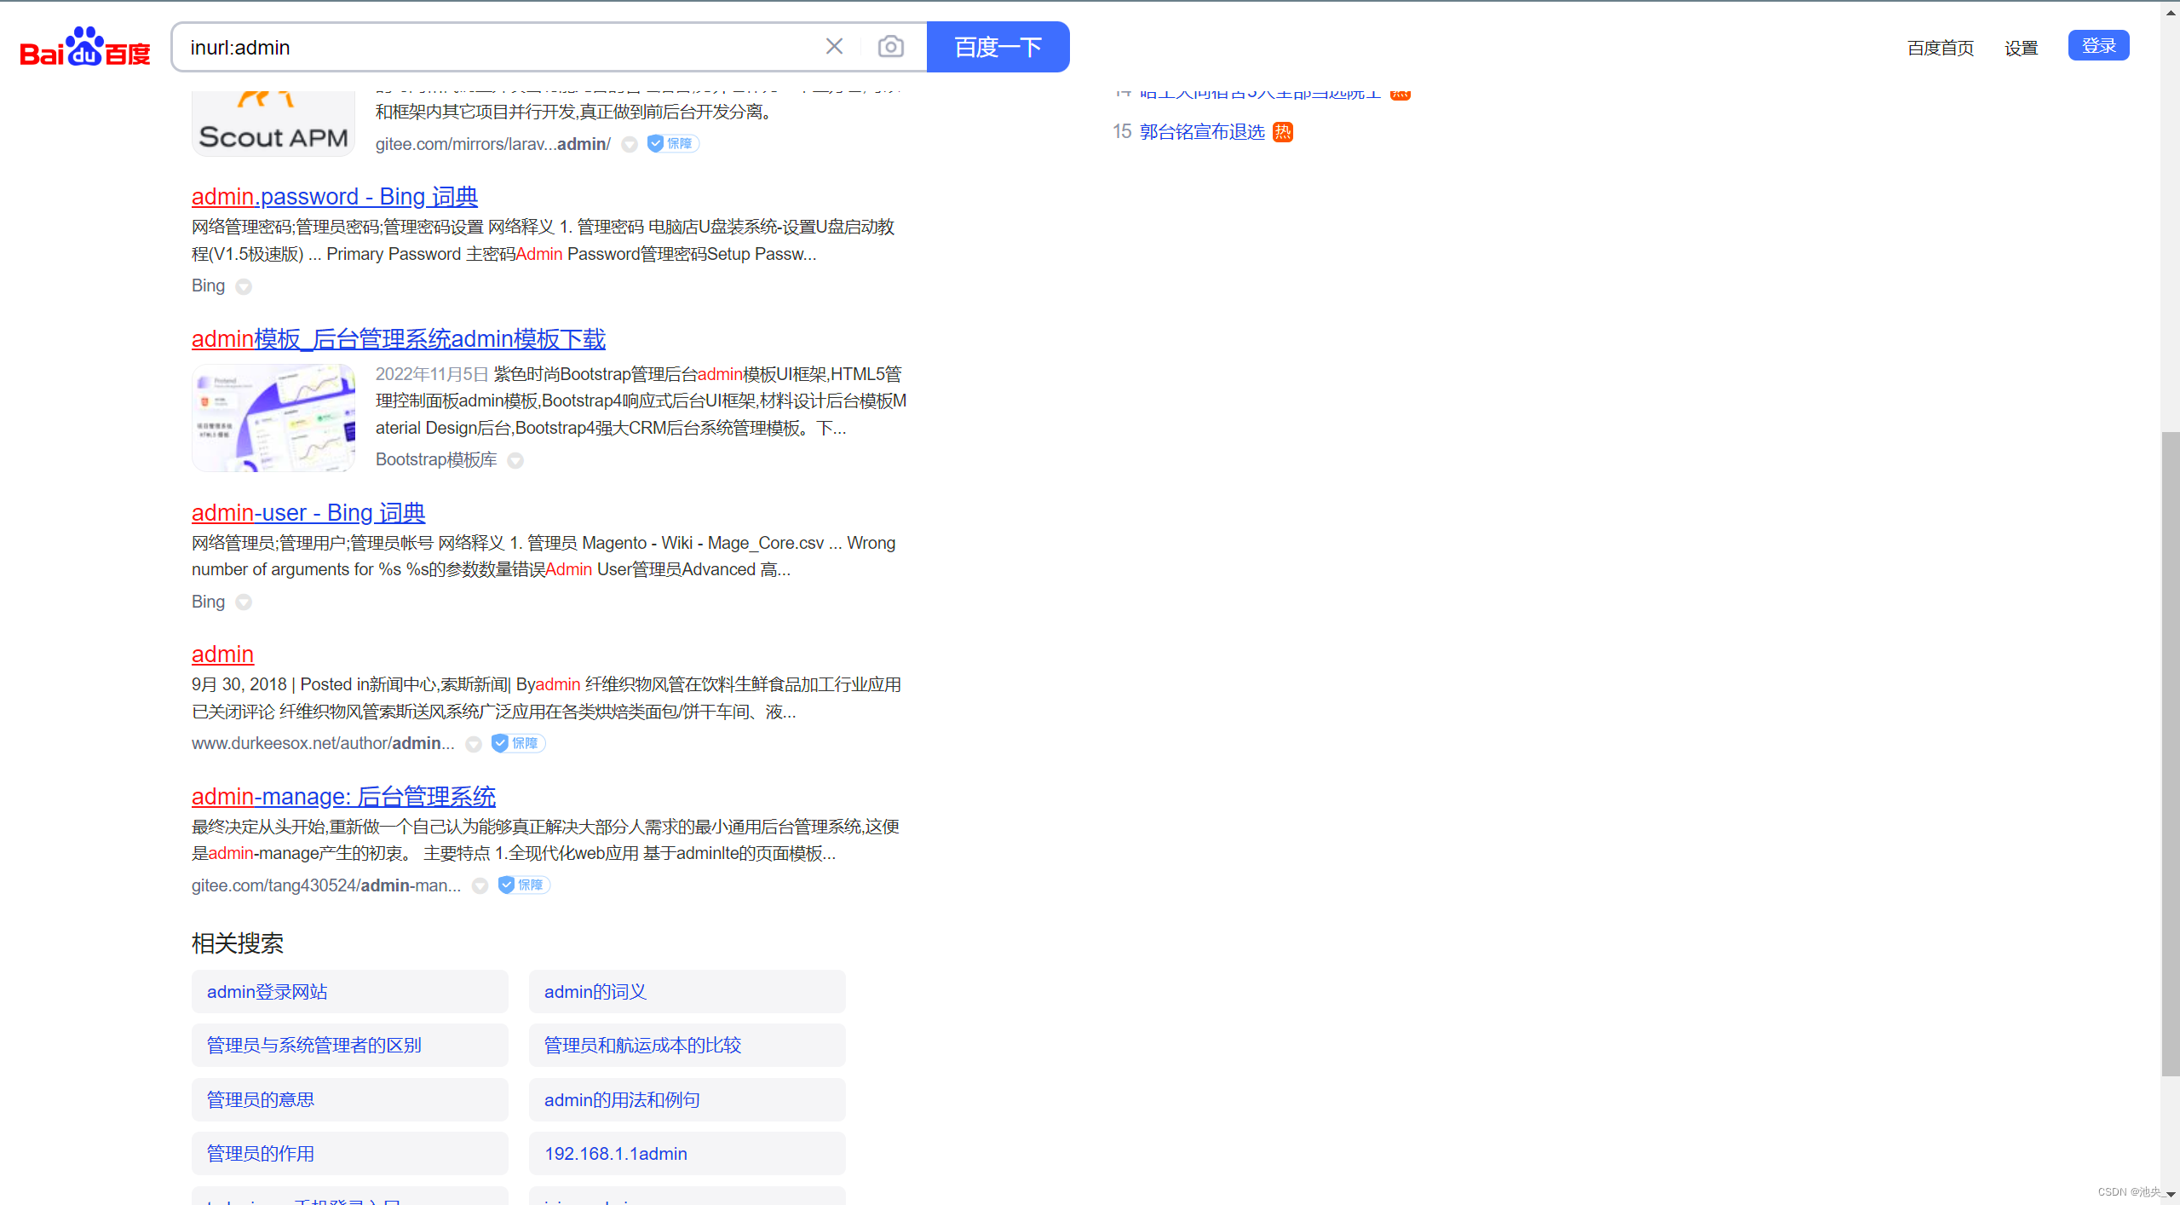
Task: Click Bing source label under admin.password
Action: [x=208, y=285]
